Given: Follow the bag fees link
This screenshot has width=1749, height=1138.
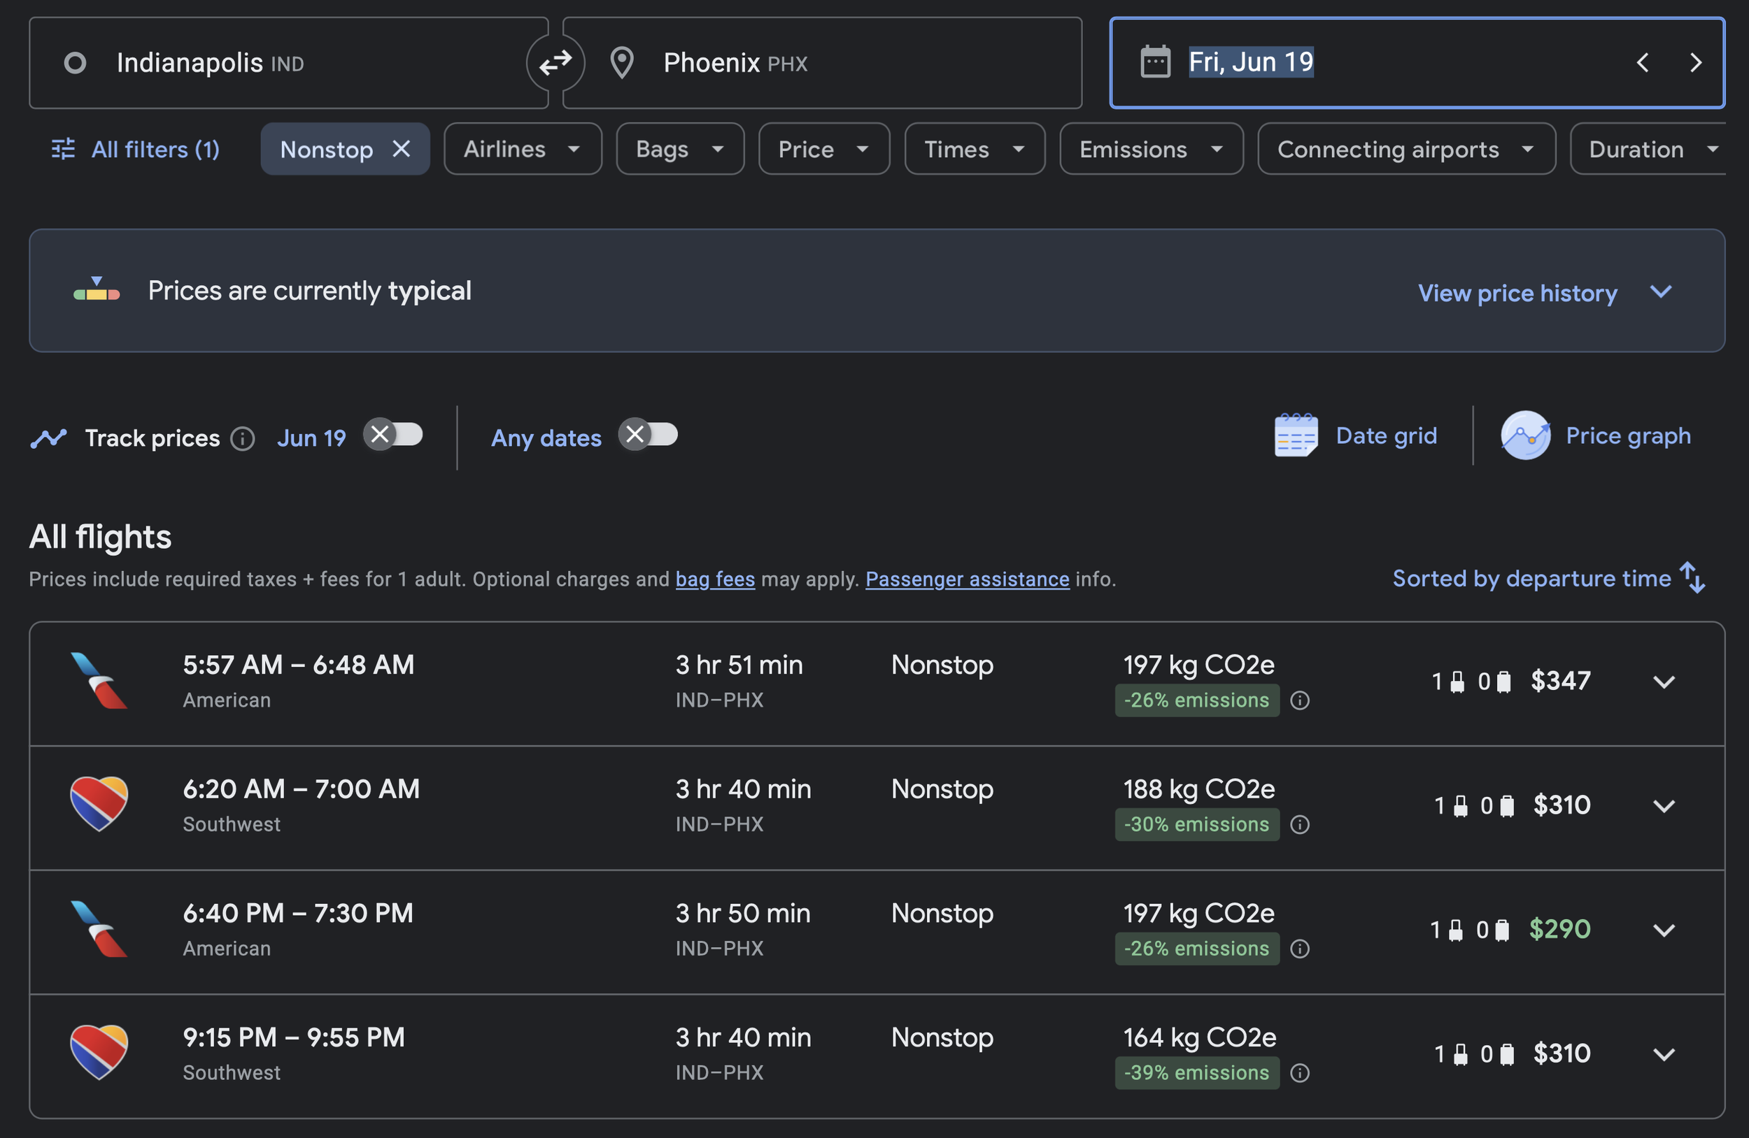Looking at the screenshot, I should point(715,579).
